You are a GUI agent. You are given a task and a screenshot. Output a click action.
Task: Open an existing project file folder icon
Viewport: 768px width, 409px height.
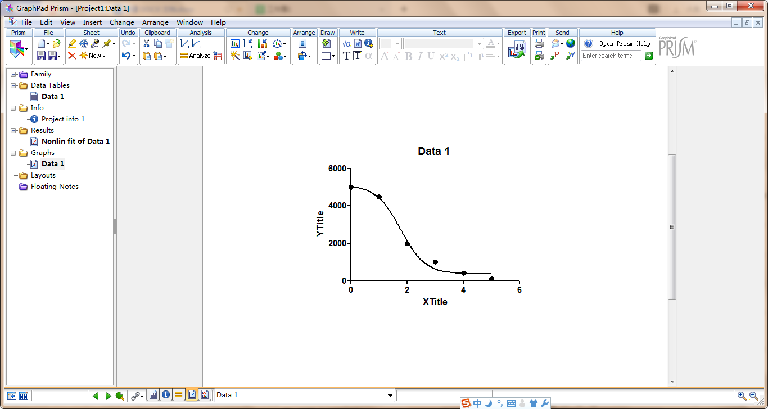(57, 43)
